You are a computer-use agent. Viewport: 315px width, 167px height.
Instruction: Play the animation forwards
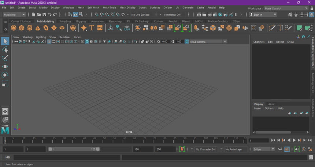pyautogui.click(x=294, y=140)
